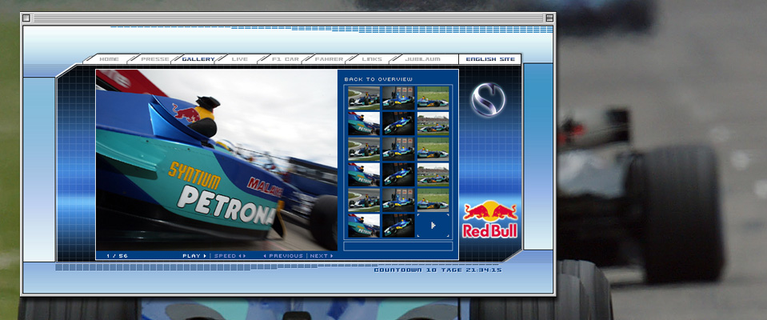Open the Live tab
Image resolution: width=767 pixels, height=320 pixels.
[x=240, y=59]
